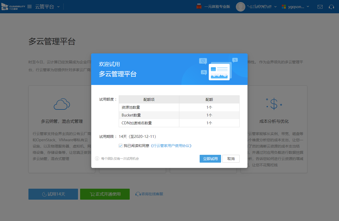Click the red gift box icon

point(199,7)
